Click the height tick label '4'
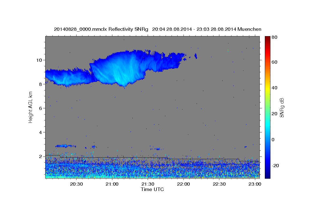Viewport: 321px width, 214px height. (40, 132)
